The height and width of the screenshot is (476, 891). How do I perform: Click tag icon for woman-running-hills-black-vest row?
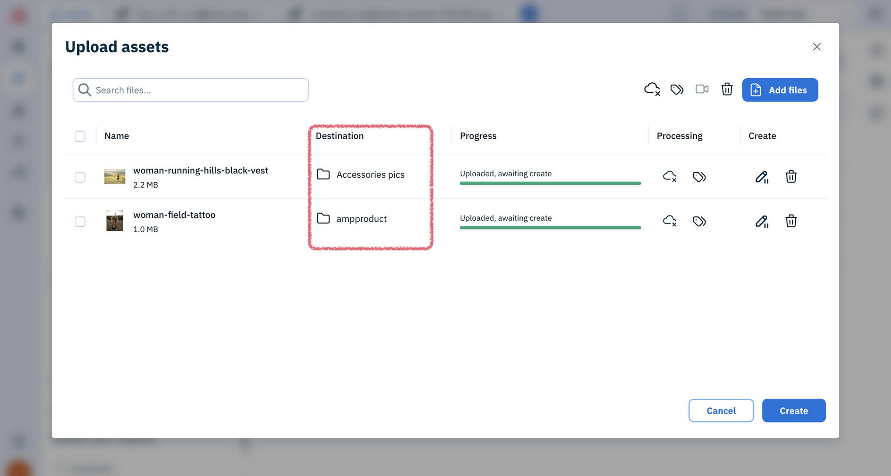[x=699, y=177]
